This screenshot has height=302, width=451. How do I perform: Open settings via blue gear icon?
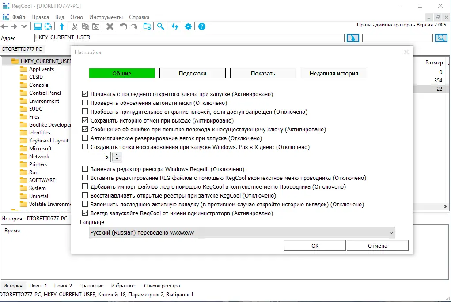[188, 27]
